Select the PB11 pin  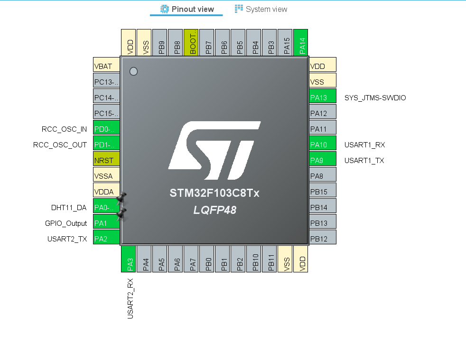pos(269,259)
